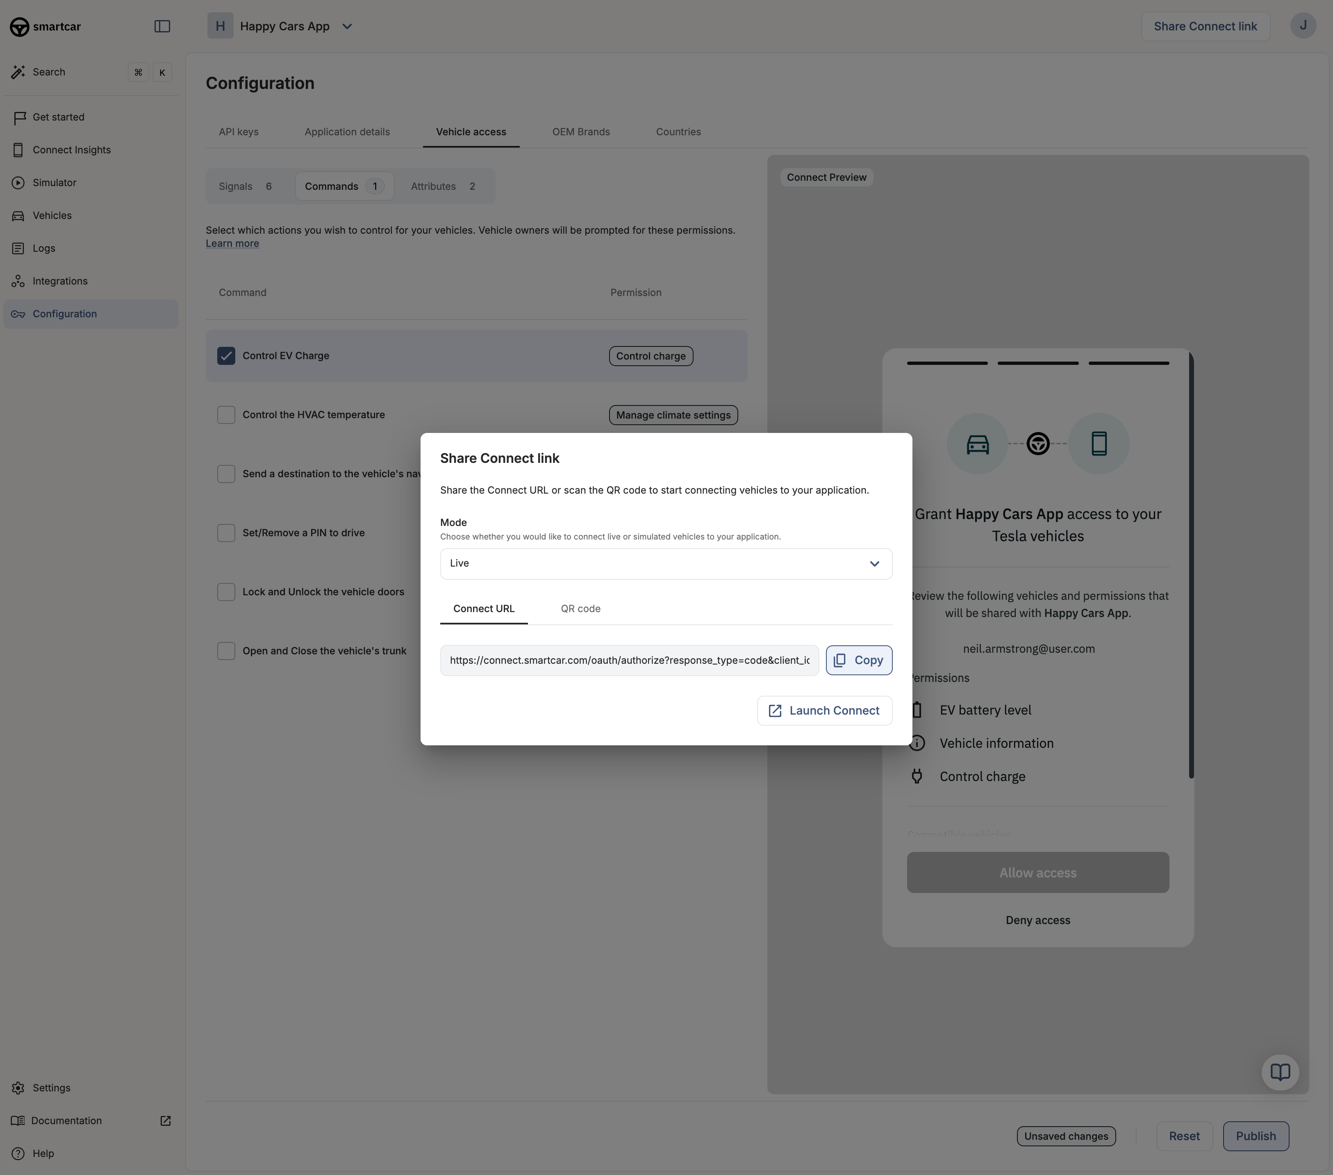Click the floating book docs icon

1280,1072
